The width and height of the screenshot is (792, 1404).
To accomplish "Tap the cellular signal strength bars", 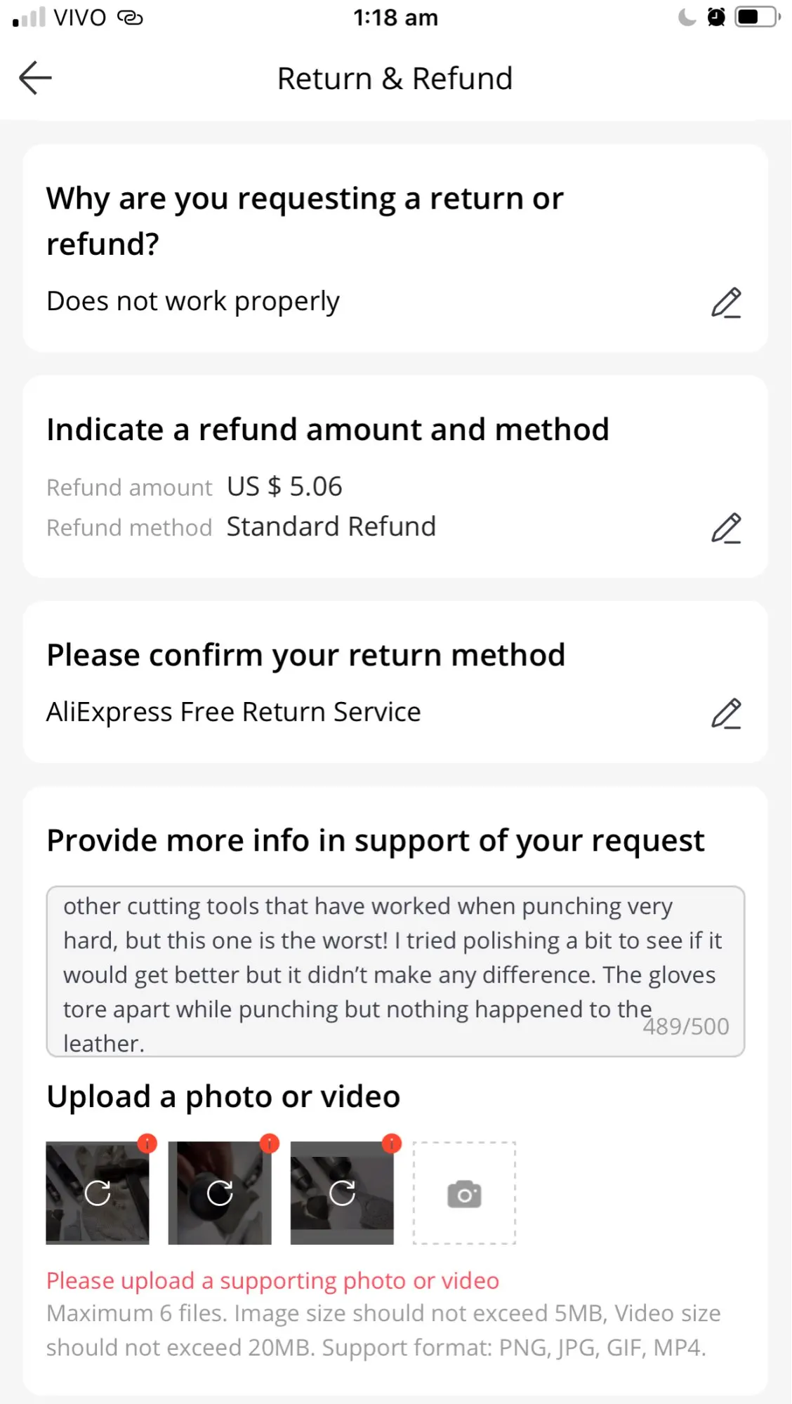I will [x=29, y=17].
